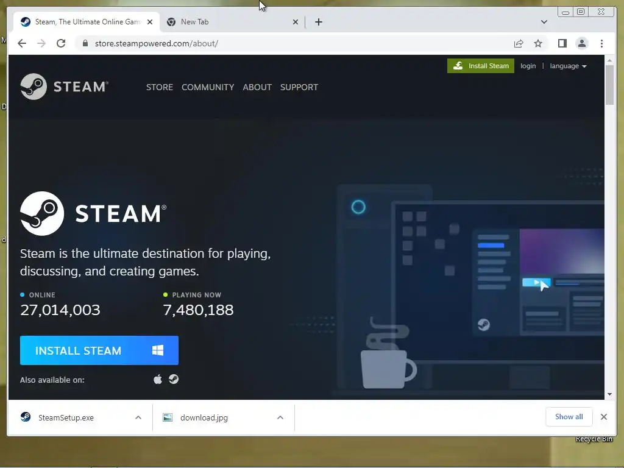Viewport: 624px width, 468px height.
Task: Click the large Steam logo in hero section
Action: [x=93, y=213]
